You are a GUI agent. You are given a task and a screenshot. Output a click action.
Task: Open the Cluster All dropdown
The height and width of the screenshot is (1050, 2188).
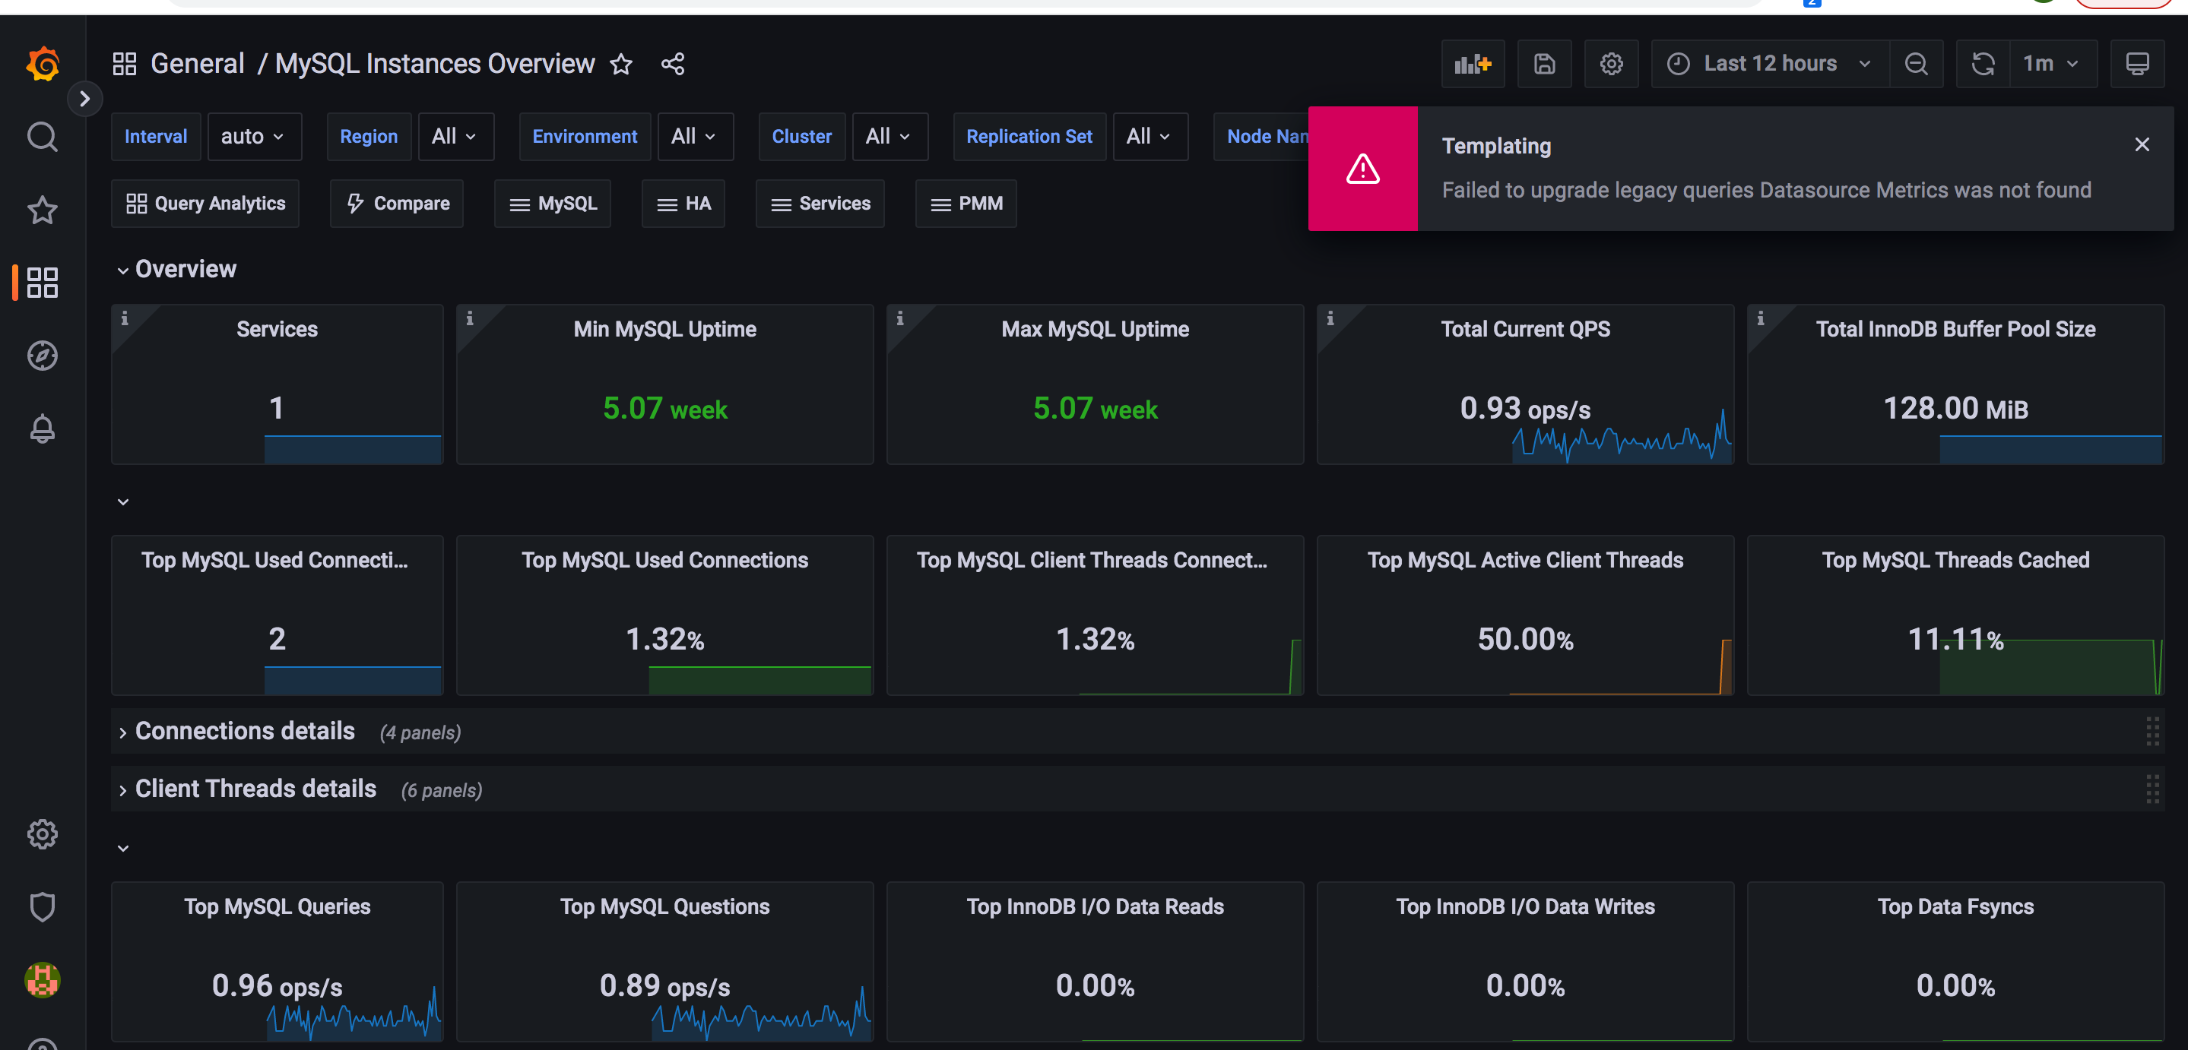click(890, 137)
